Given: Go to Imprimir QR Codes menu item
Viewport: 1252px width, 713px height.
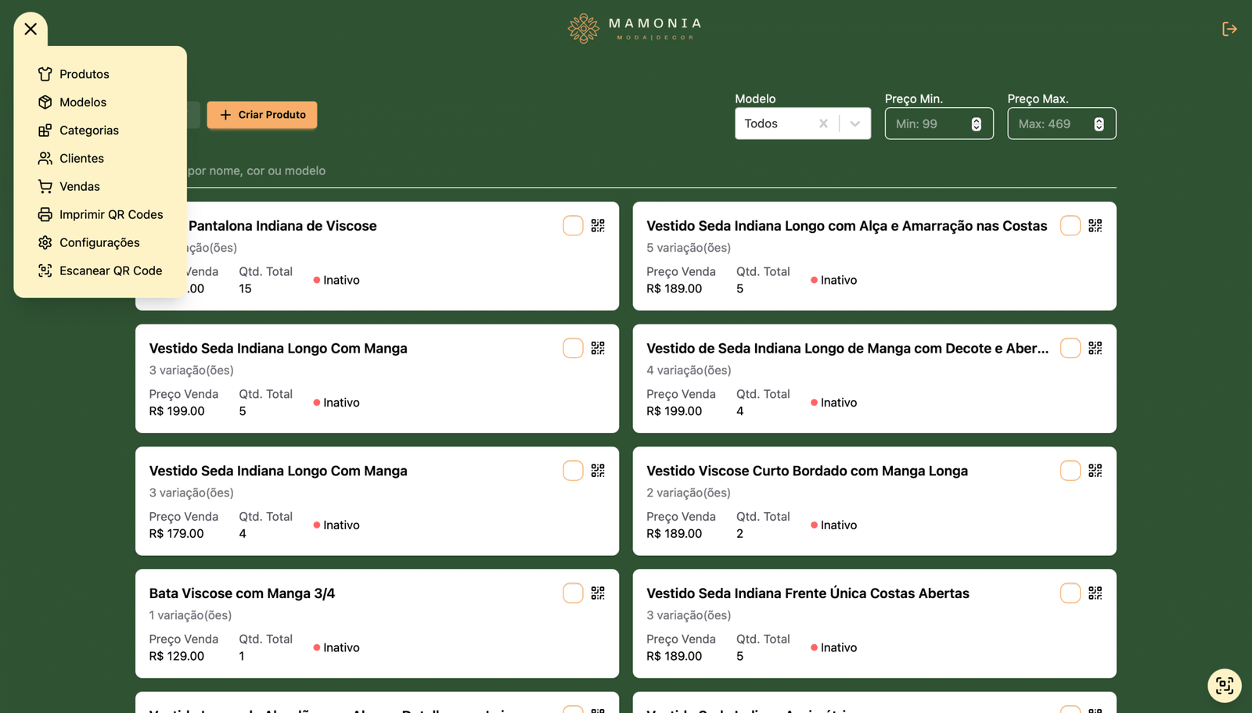Looking at the screenshot, I should [x=111, y=215].
